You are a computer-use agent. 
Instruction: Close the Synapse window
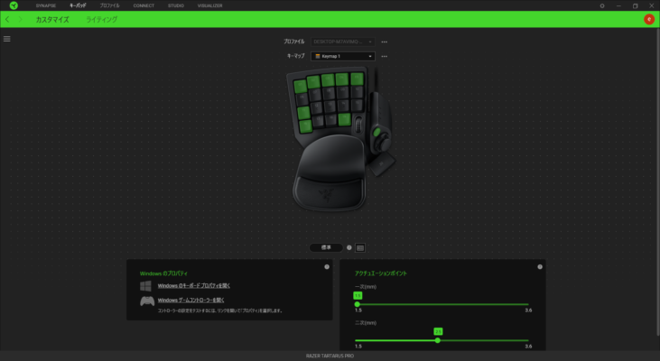pyautogui.click(x=651, y=6)
